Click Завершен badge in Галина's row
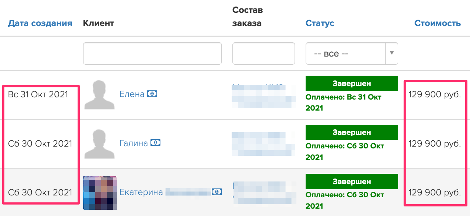This screenshot has width=470, height=216. (x=352, y=132)
